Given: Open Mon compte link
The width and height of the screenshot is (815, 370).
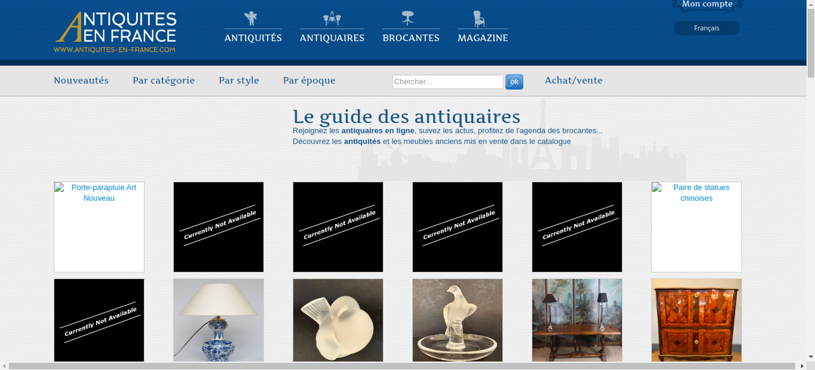Looking at the screenshot, I should tap(707, 4).
